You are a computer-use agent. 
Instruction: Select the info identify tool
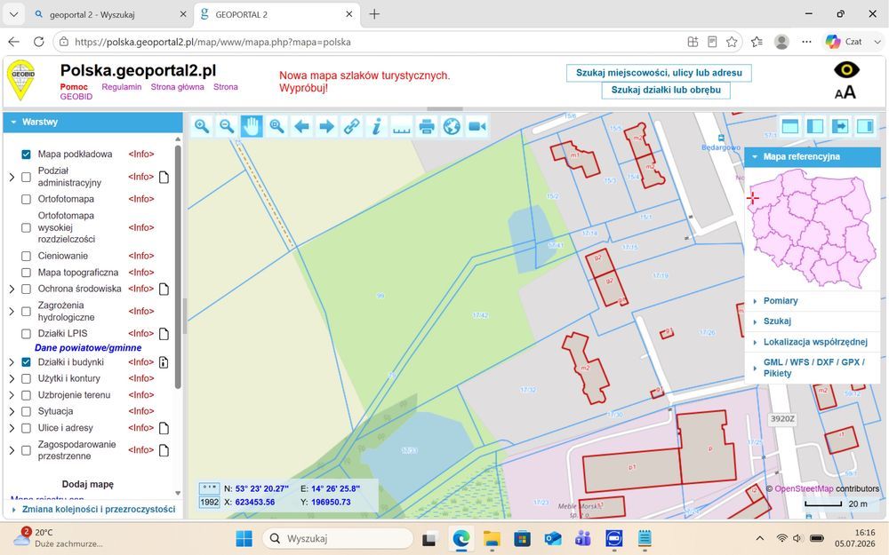tap(376, 126)
